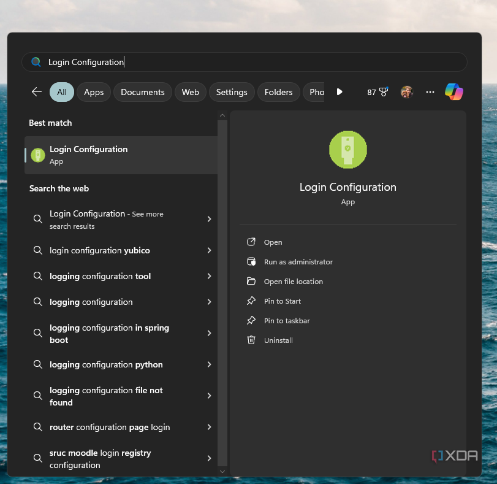
Task: Open the three-dot more options menu
Action: point(430,92)
